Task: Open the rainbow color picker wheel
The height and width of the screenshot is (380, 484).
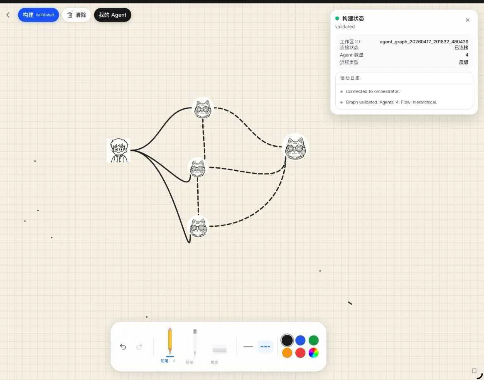Action: coord(313,353)
